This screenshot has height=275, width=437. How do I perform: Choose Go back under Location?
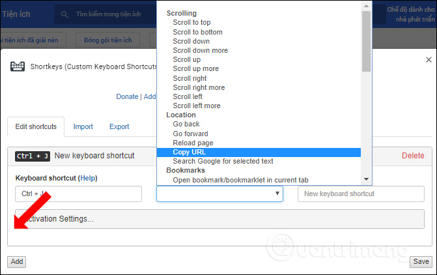pyautogui.click(x=186, y=124)
